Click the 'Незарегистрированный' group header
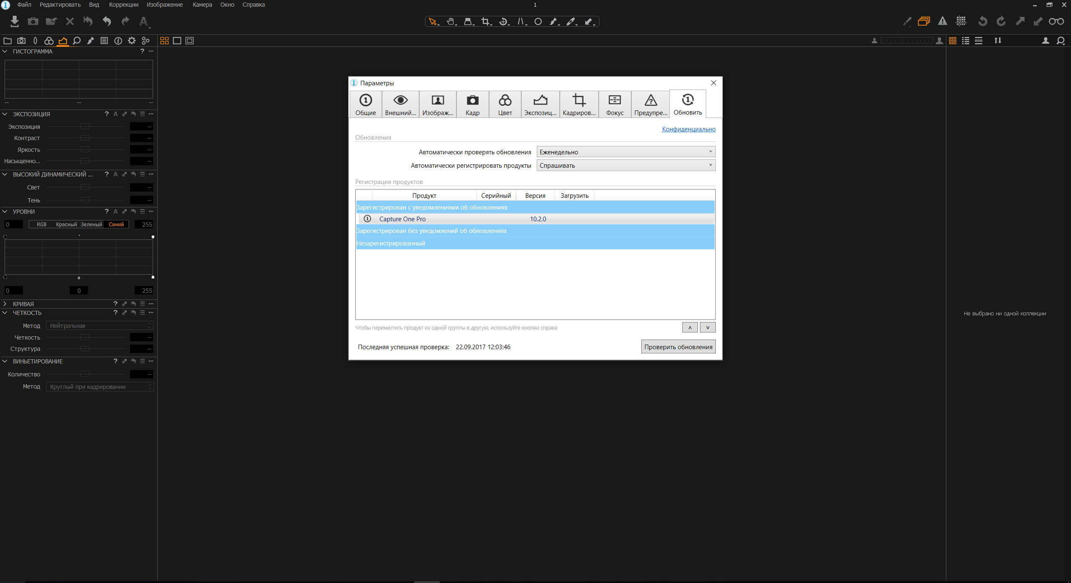The image size is (1071, 583). coord(535,243)
